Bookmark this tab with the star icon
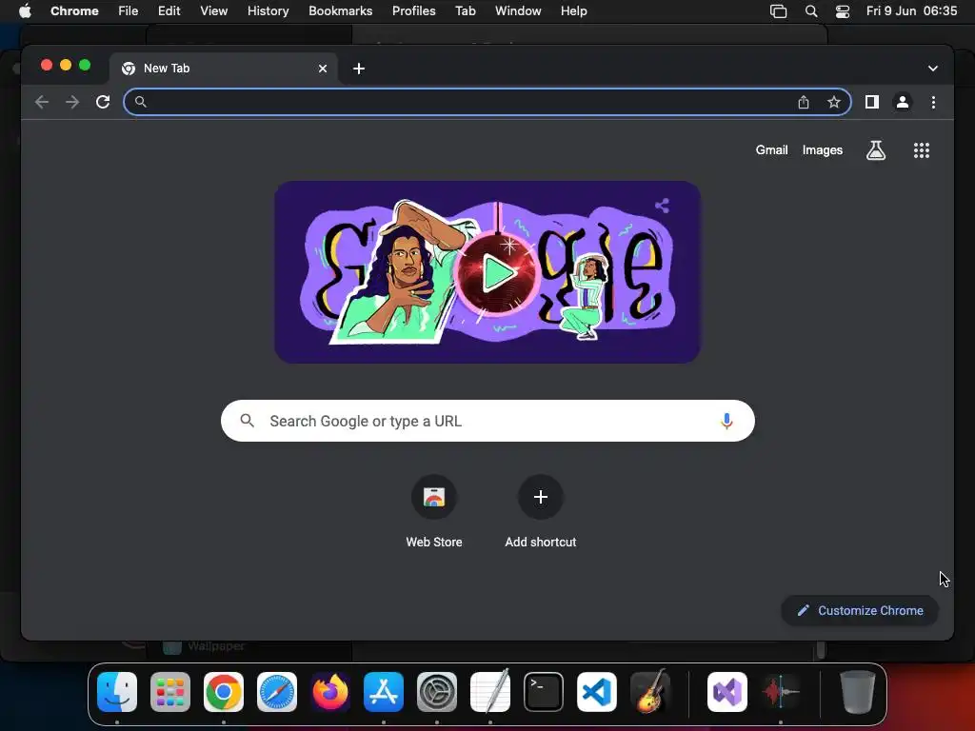Image resolution: width=975 pixels, height=731 pixels. 834,102
